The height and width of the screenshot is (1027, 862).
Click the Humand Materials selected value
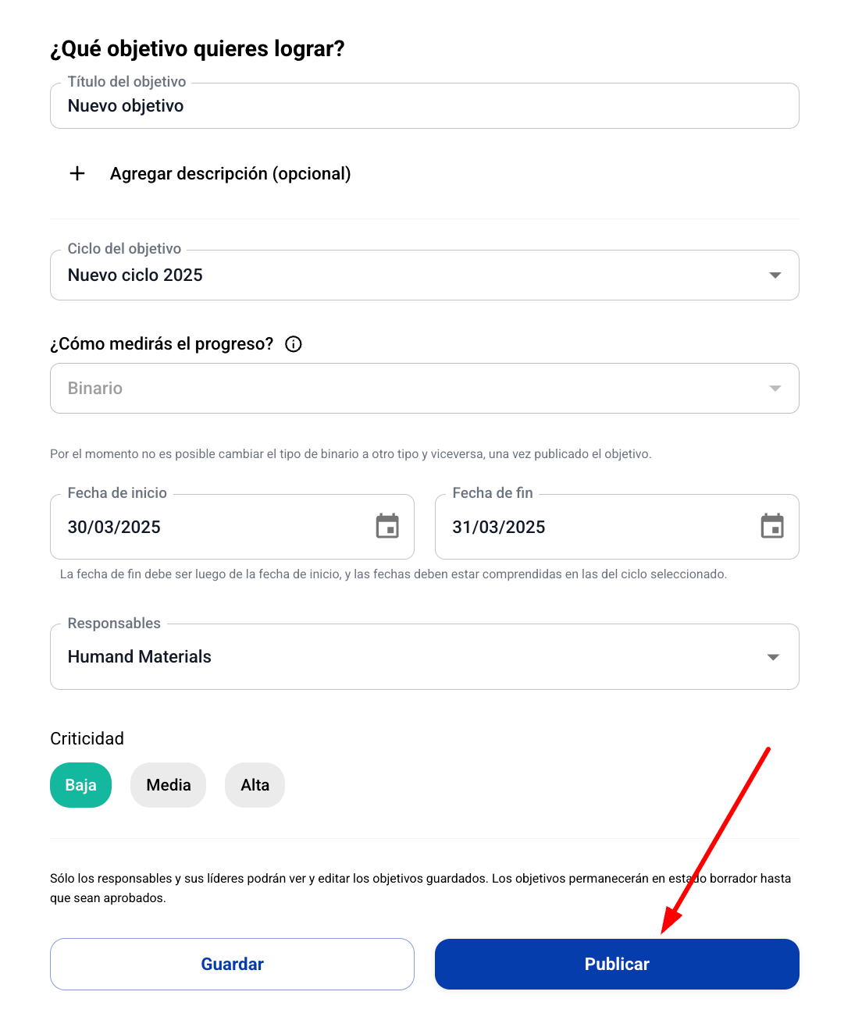tap(140, 657)
